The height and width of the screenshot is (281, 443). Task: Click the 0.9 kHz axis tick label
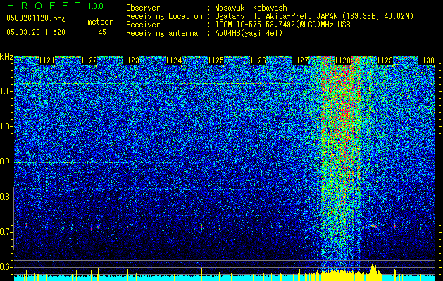pyautogui.click(x=6, y=162)
